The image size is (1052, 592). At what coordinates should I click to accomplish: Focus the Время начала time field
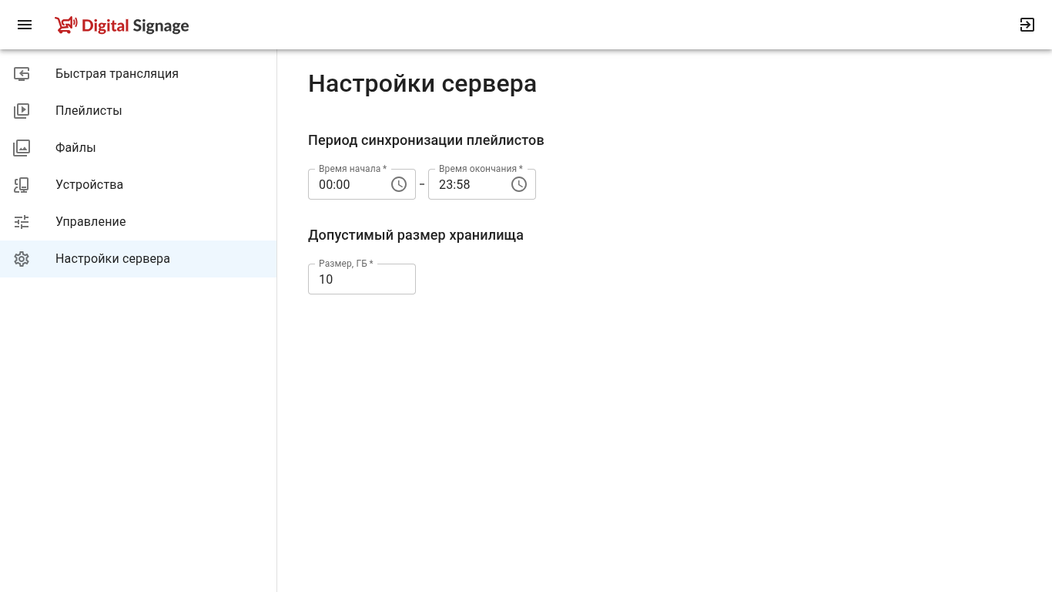(348, 185)
